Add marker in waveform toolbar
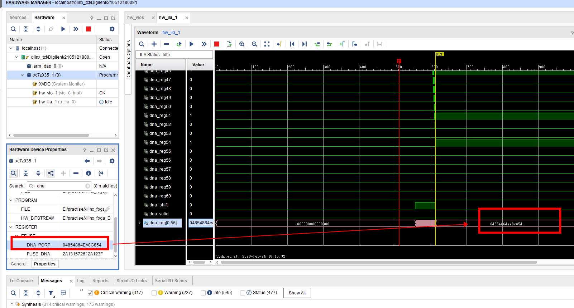Viewport: 574px width, 308px height. (342, 44)
